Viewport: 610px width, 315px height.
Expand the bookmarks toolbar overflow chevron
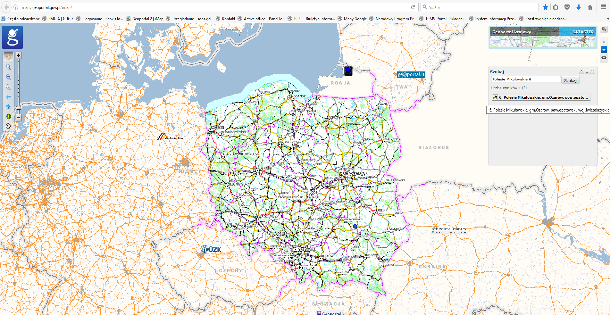pos(607,19)
